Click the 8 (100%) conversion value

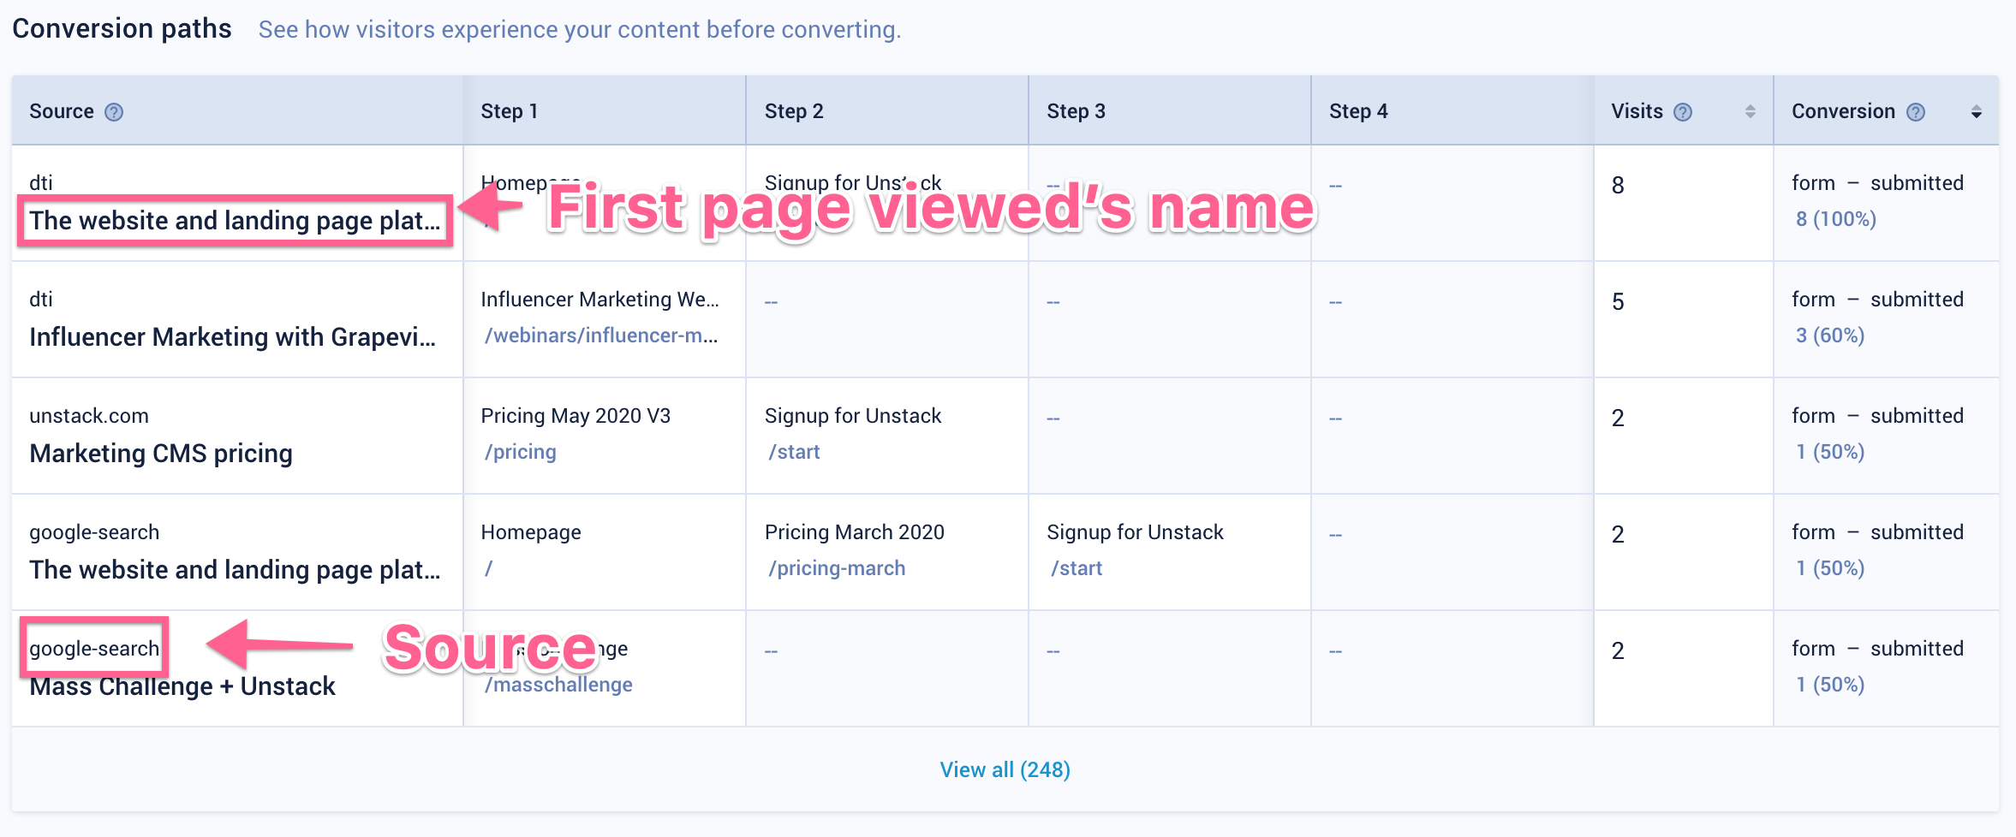click(1835, 219)
